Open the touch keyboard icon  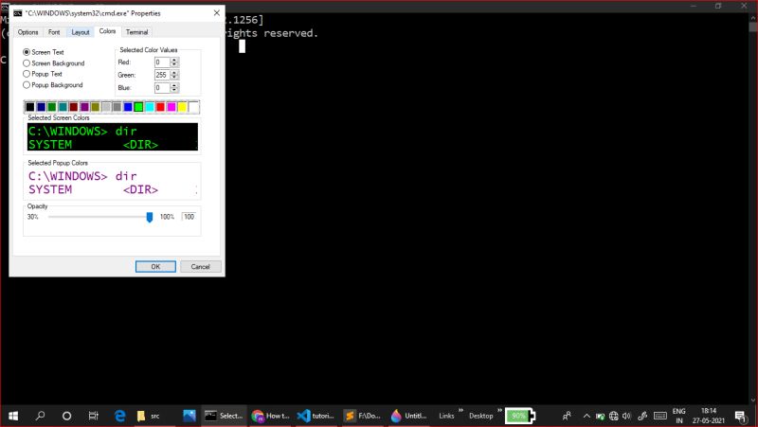(659, 416)
